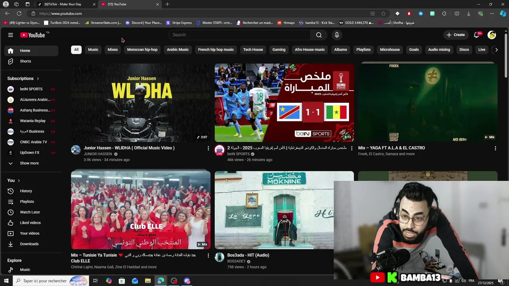Click the BOS3ADET channel avatar

(x=220, y=257)
